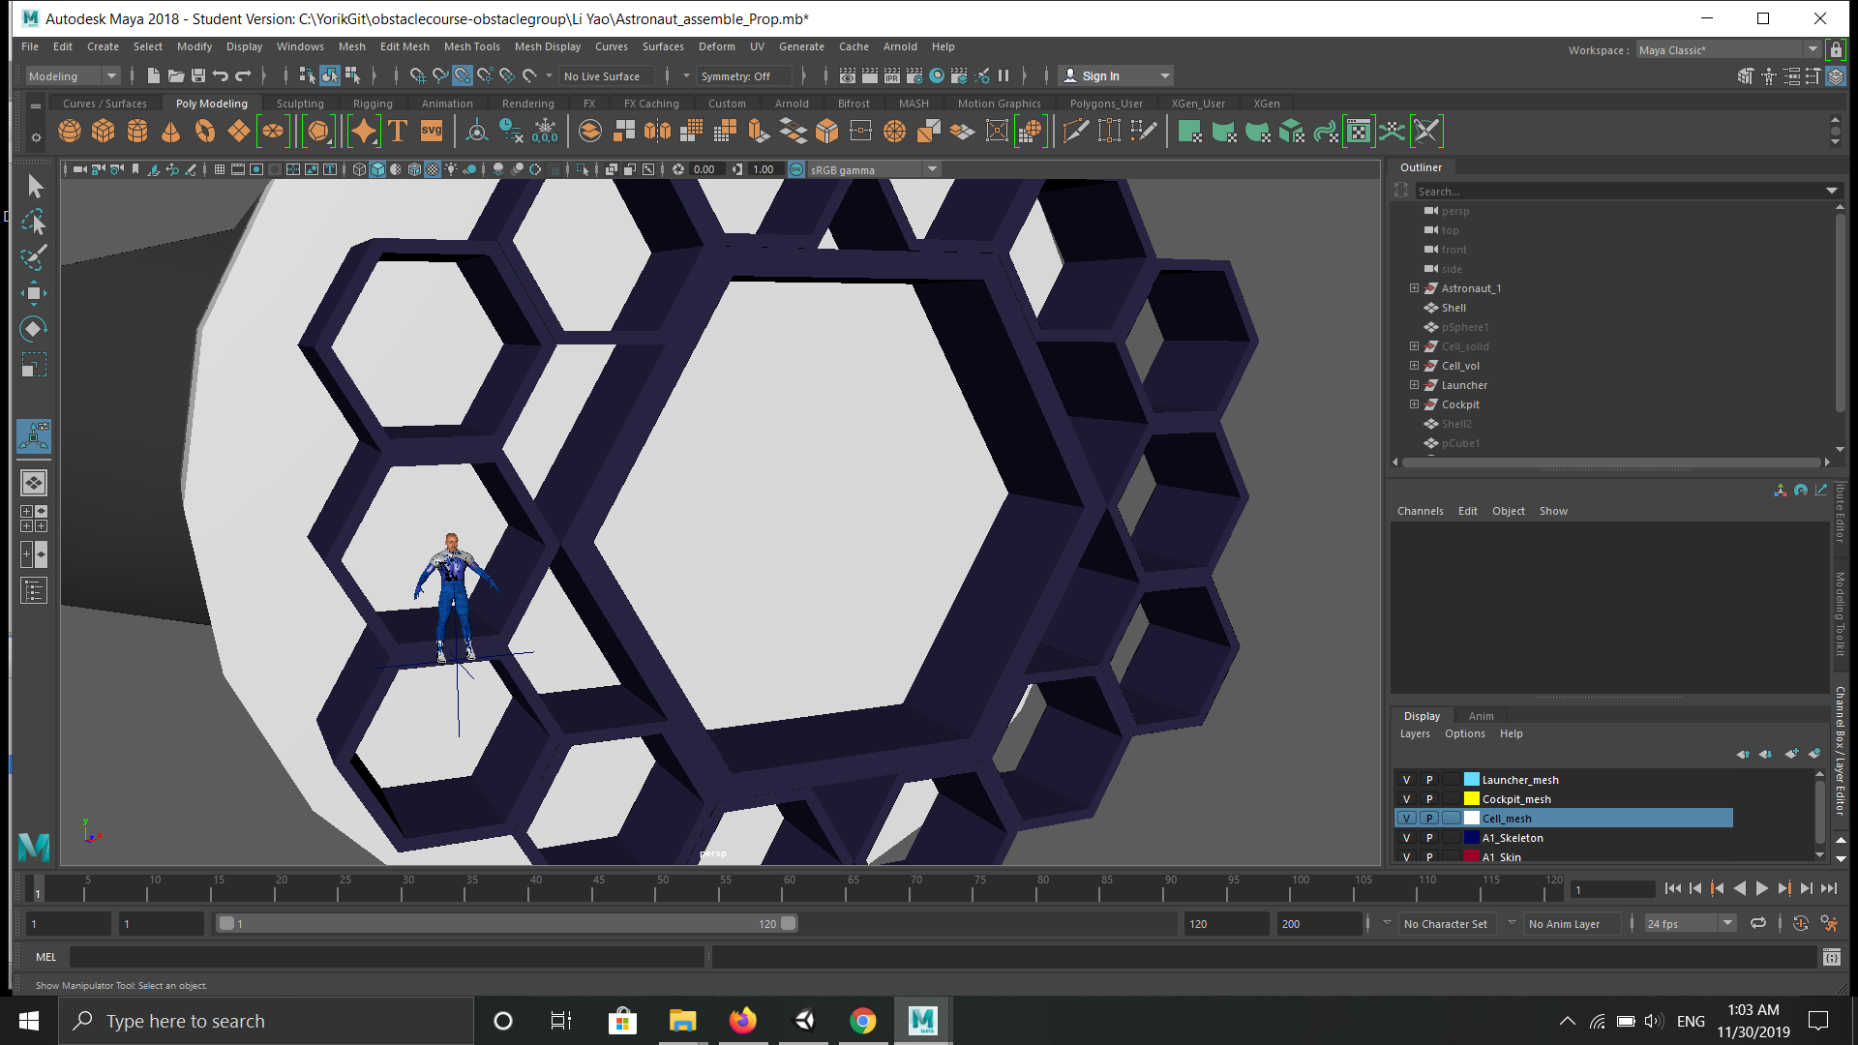Screen dimensions: 1858x1045
Task: Select the Rotate tool in toolbox
Action: [34, 329]
